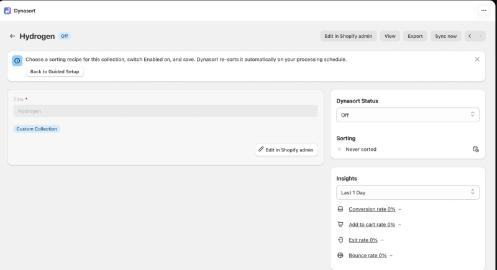Click the Insights heading

347,179
